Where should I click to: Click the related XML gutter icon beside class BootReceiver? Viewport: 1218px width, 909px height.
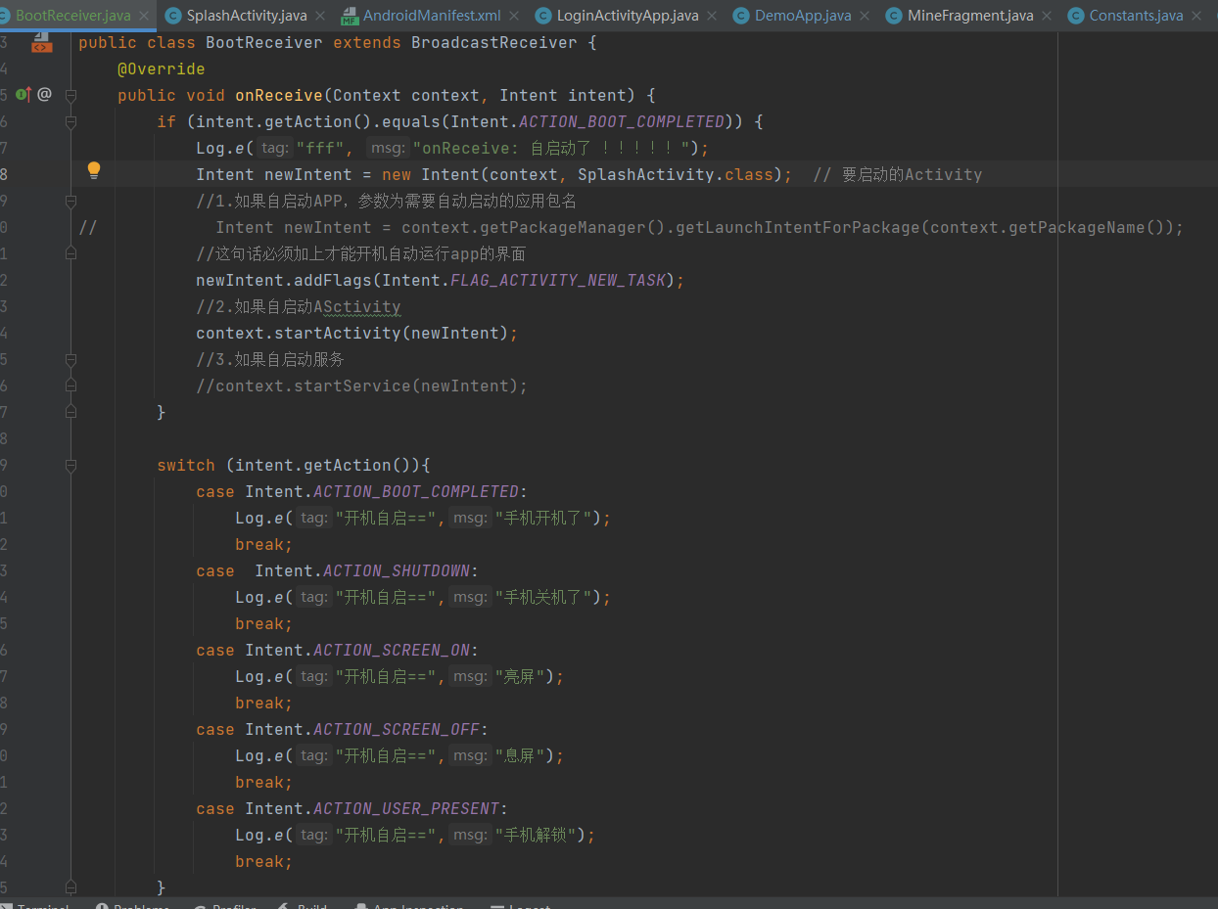click(x=41, y=43)
